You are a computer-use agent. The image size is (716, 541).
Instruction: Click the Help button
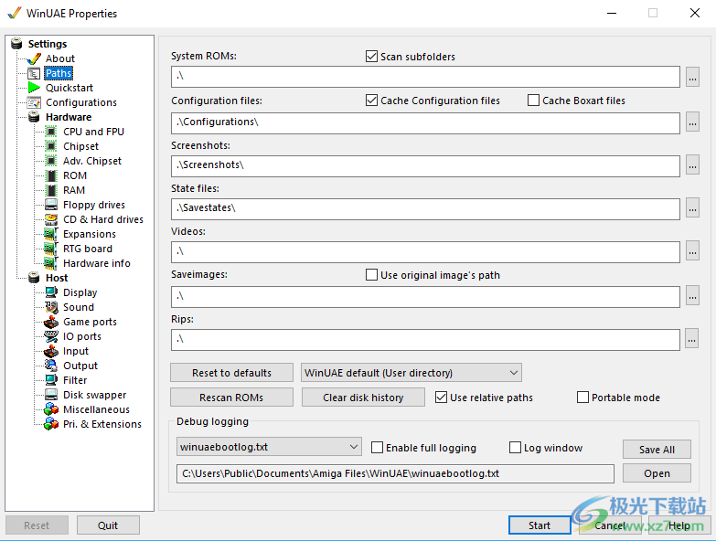click(679, 525)
